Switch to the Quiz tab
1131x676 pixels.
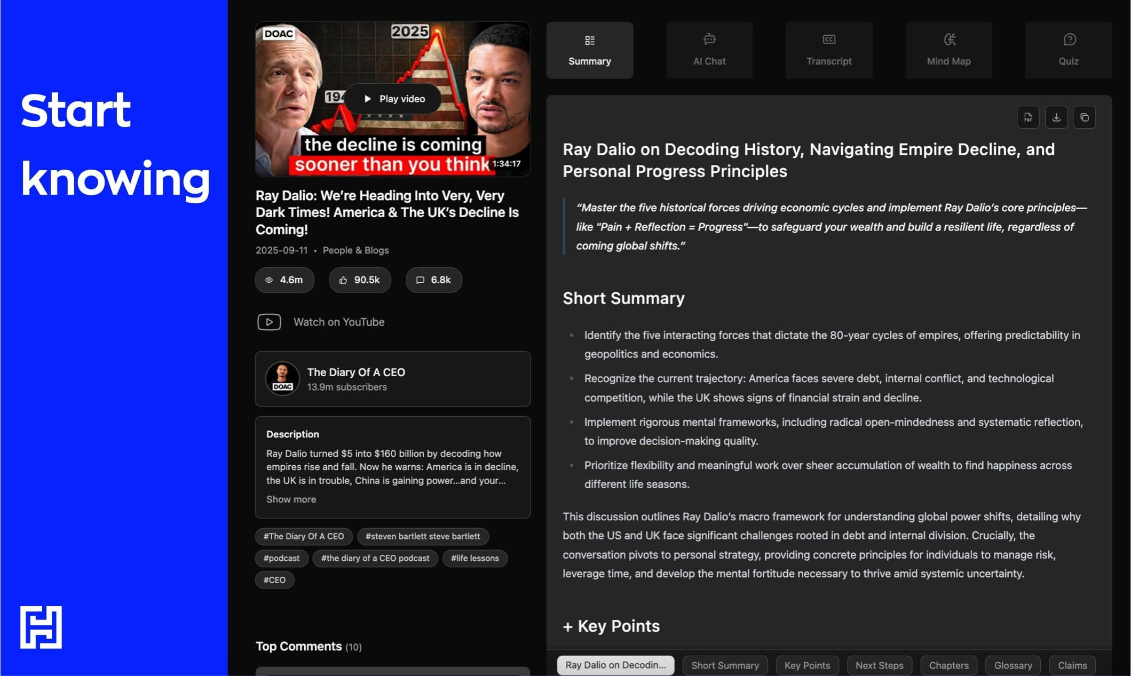tap(1068, 50)
